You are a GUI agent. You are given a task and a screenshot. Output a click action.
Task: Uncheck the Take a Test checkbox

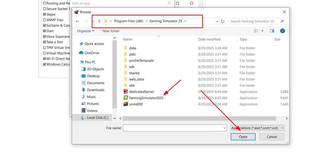pyautogui.click(x=45, y=42)
